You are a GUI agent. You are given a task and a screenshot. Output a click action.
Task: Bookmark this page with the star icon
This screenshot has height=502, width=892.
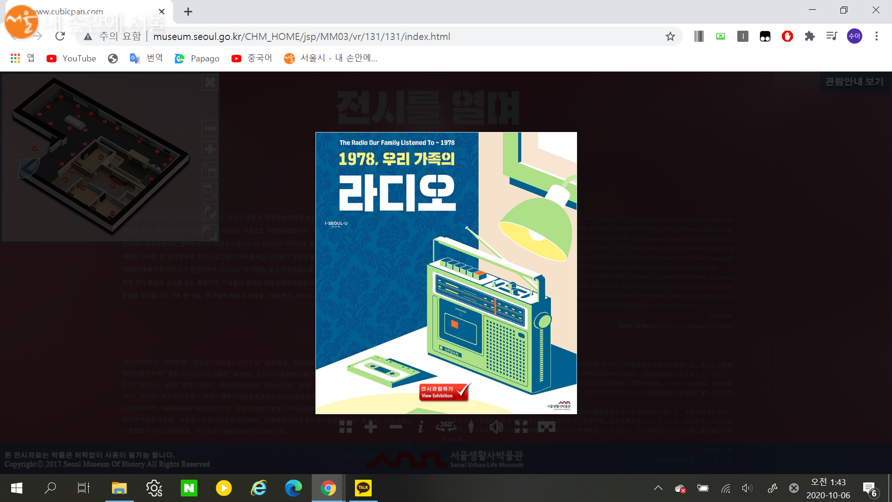tap(670, 36)
